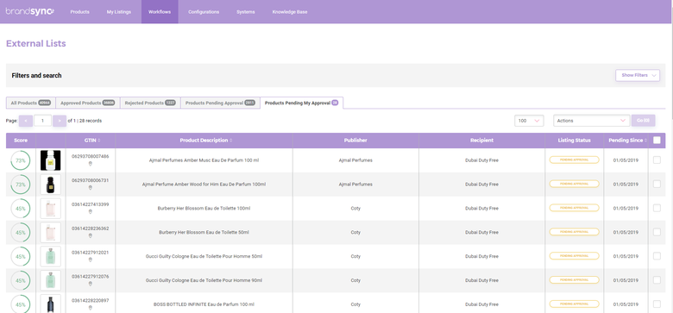Click the page number input field
Viewport: 673px width, 313px height.
[43, 121]
